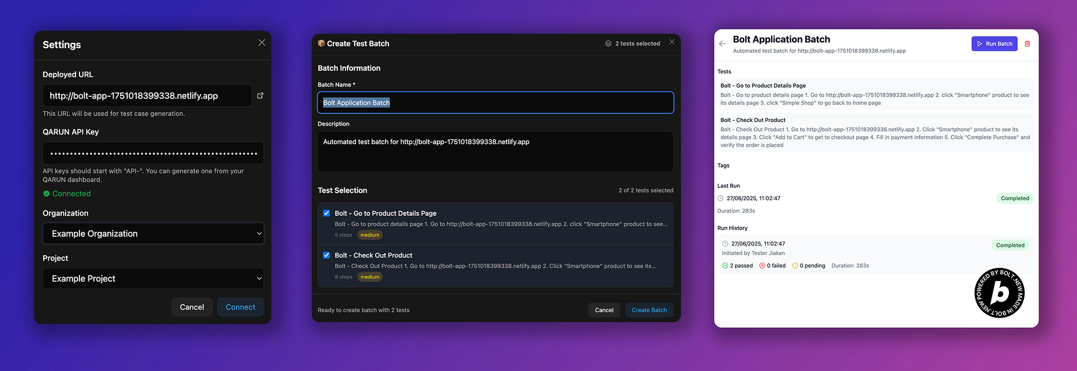Click the back arrow beside Bolt Application Batch
Image resolution: width=1077 pixels, height=371 pixels.
(x=722, y=44)
